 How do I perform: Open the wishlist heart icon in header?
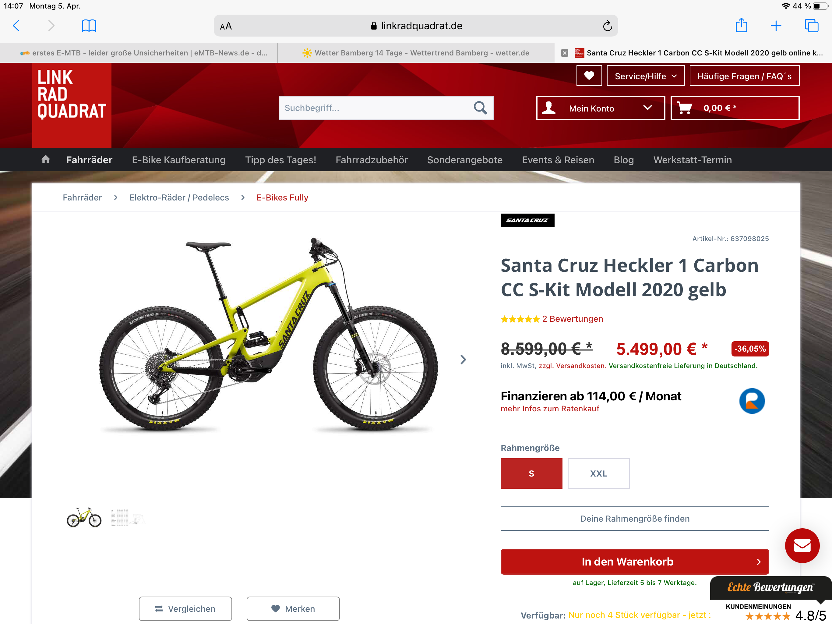(589, 76)
